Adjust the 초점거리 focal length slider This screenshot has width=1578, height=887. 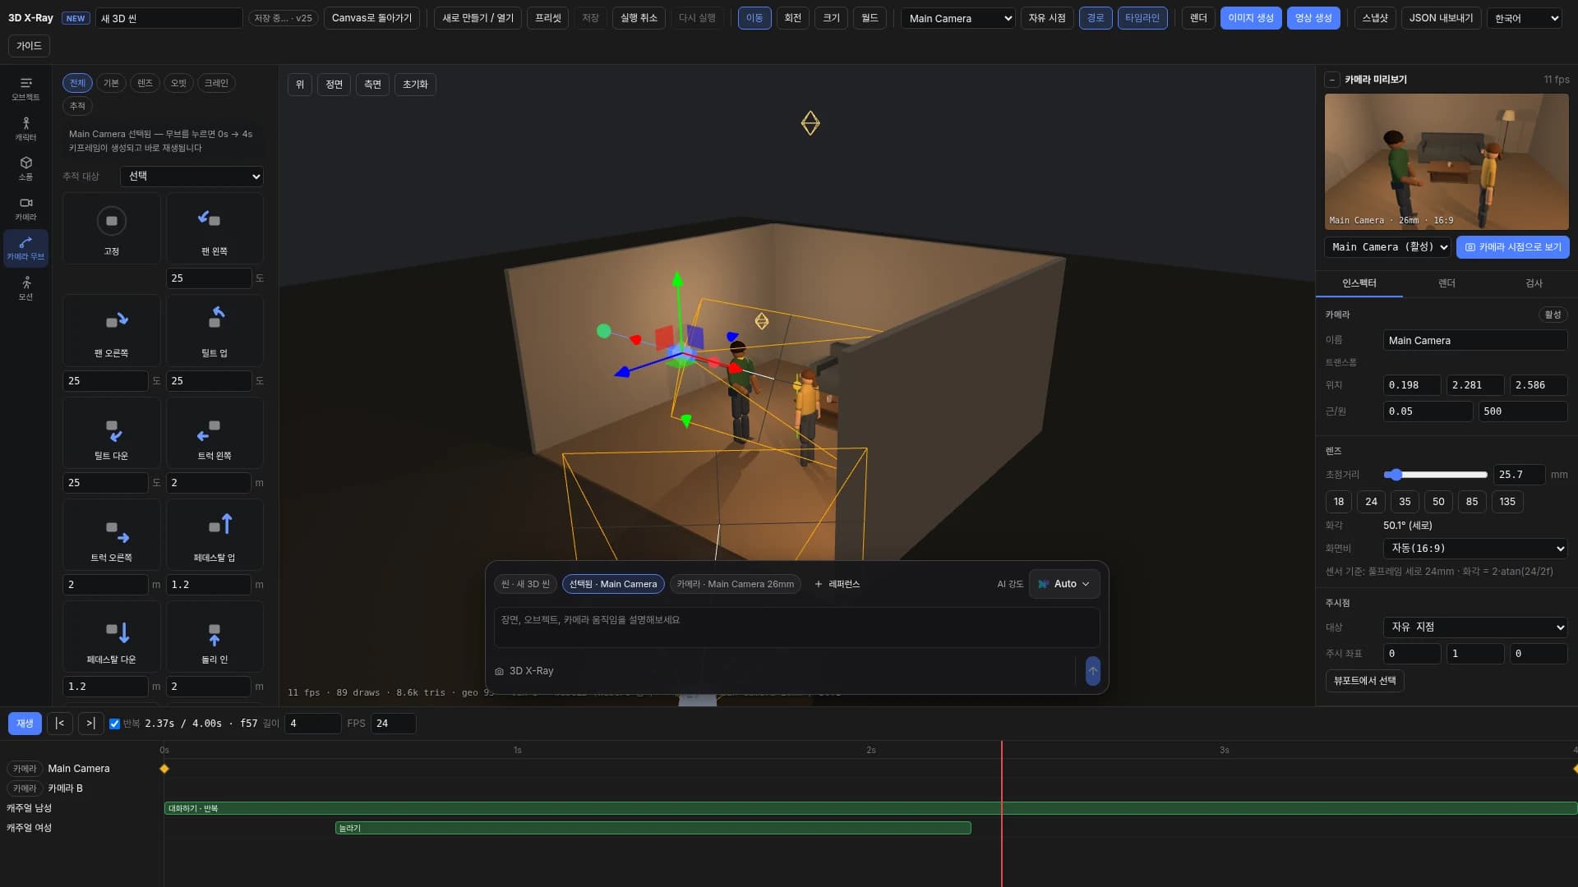click(x=1436, y=475)
